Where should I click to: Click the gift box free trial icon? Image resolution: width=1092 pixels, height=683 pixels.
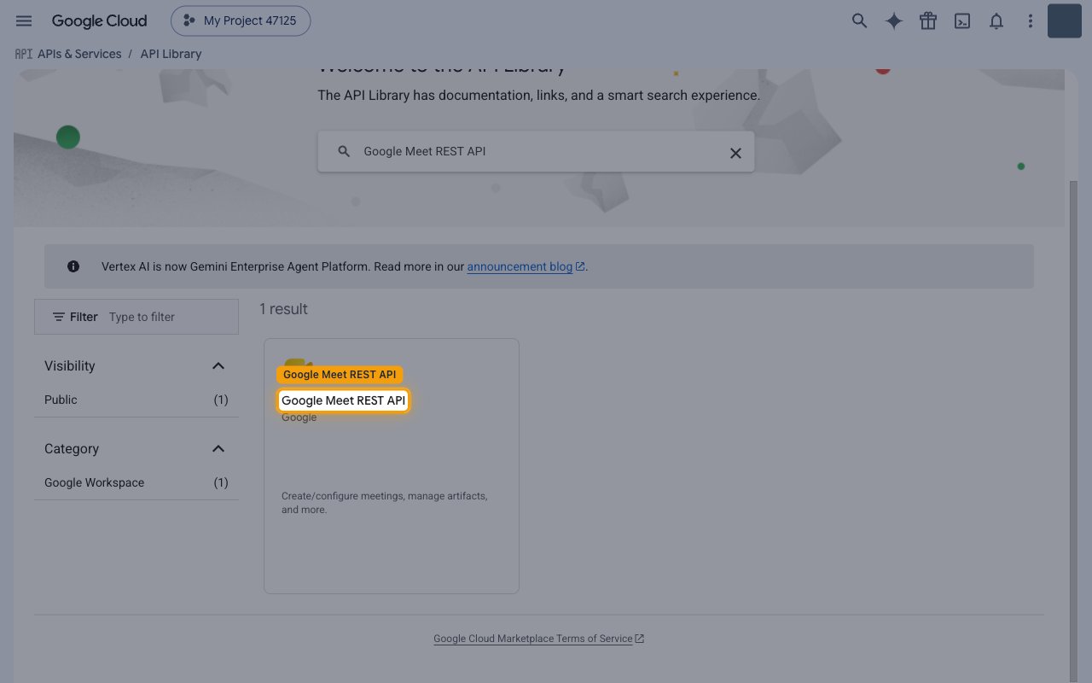pos(928,21)
